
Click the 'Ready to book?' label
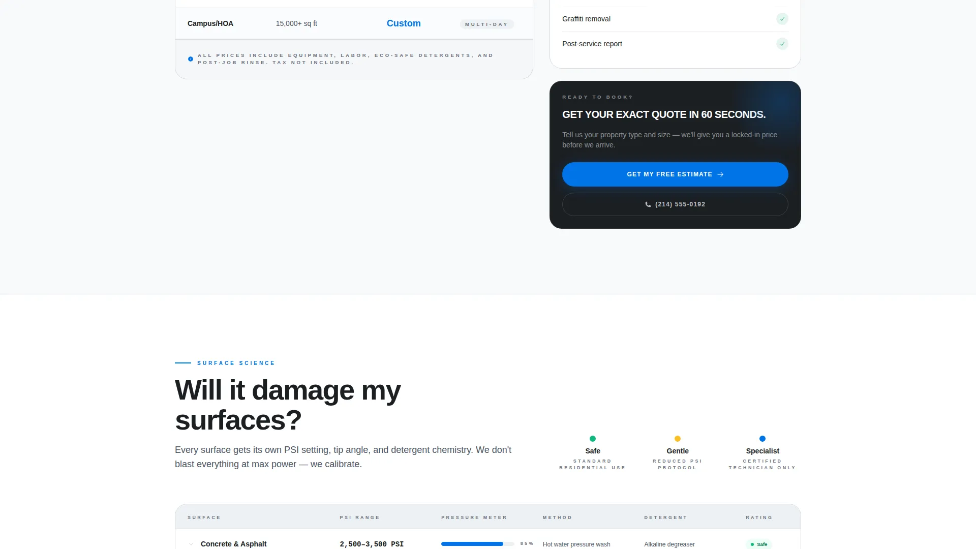point(597,97)
